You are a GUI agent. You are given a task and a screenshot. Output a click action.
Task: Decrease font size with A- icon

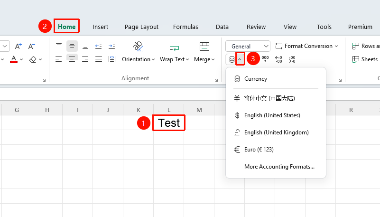(31, 46)
